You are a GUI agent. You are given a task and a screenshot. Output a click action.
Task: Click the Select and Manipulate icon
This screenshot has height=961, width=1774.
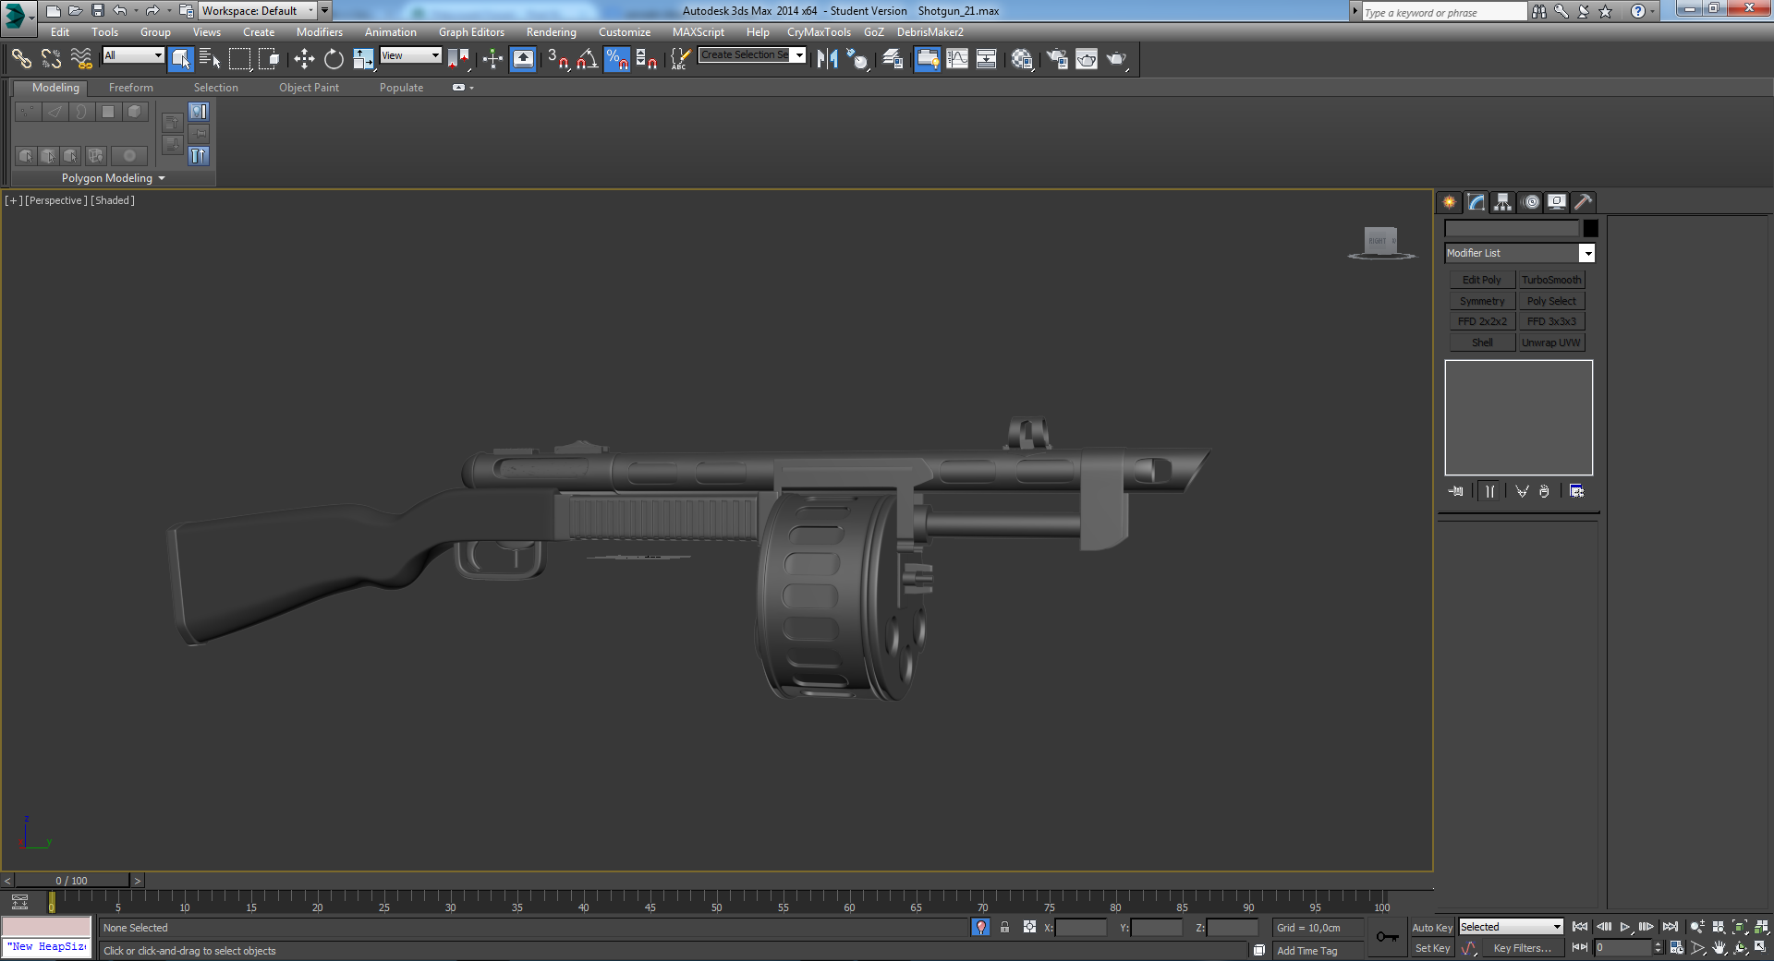point(492,59)
